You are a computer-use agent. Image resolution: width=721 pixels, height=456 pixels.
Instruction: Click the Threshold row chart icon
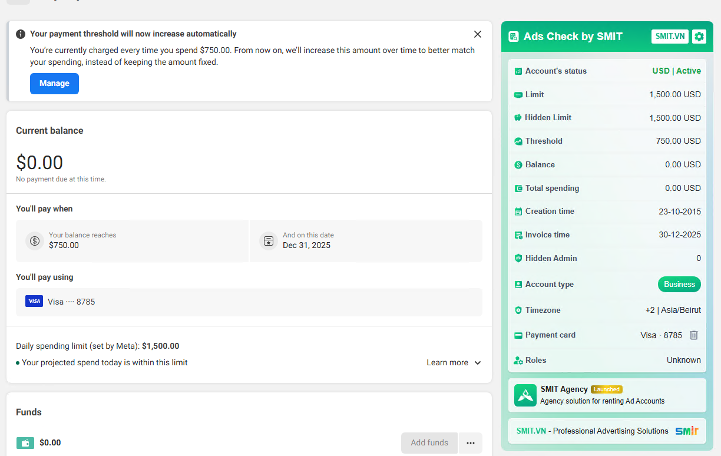(518, 141)
